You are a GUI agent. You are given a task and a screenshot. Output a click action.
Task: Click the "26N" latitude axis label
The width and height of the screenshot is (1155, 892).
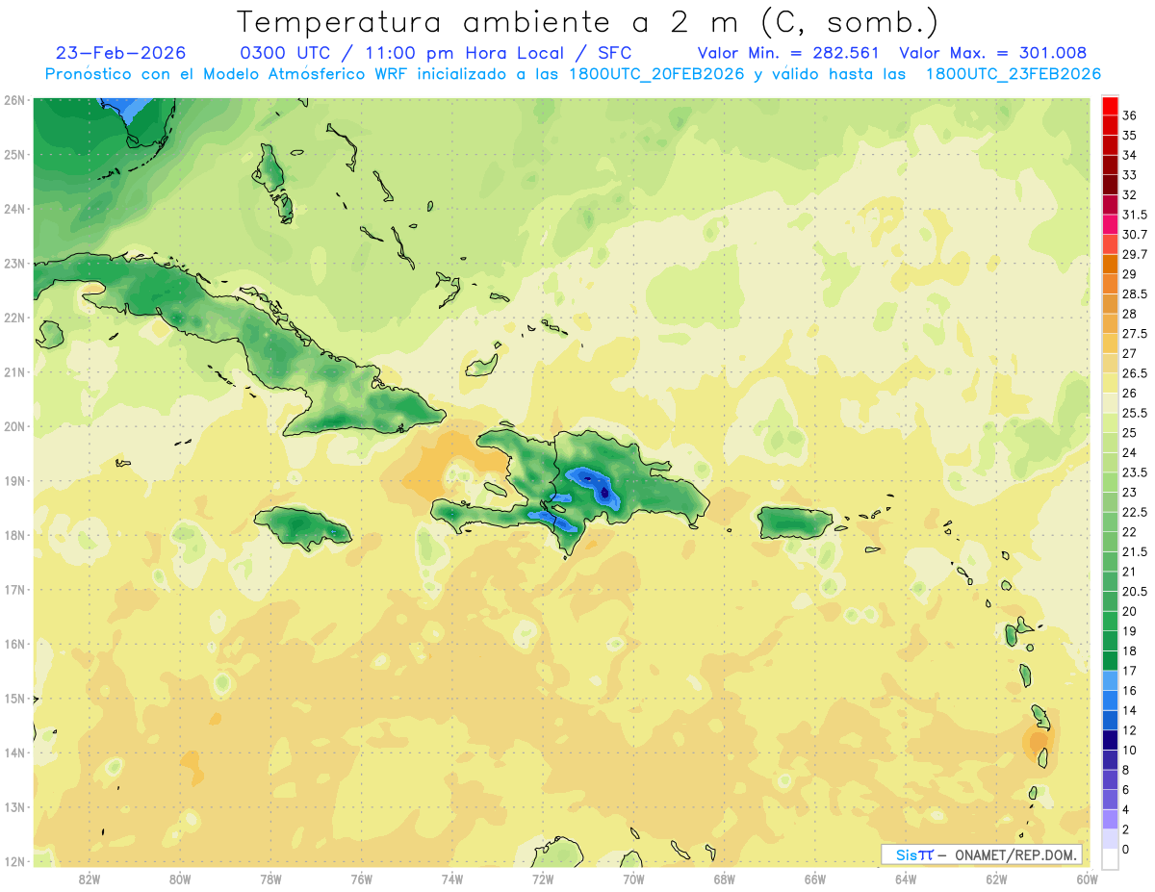click(15, 100)
